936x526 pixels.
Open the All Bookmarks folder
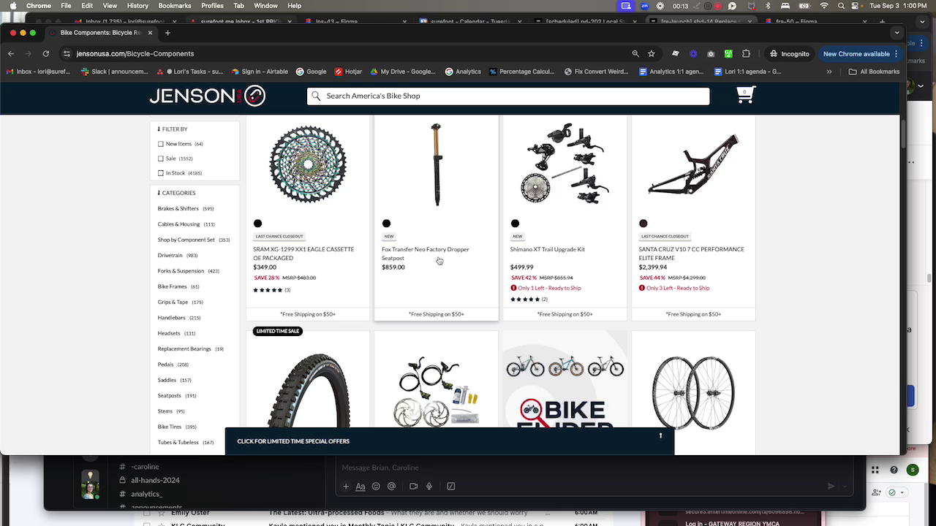[x=874, y=72]
